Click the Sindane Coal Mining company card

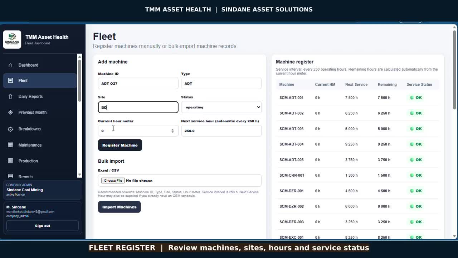pos(43,190)
